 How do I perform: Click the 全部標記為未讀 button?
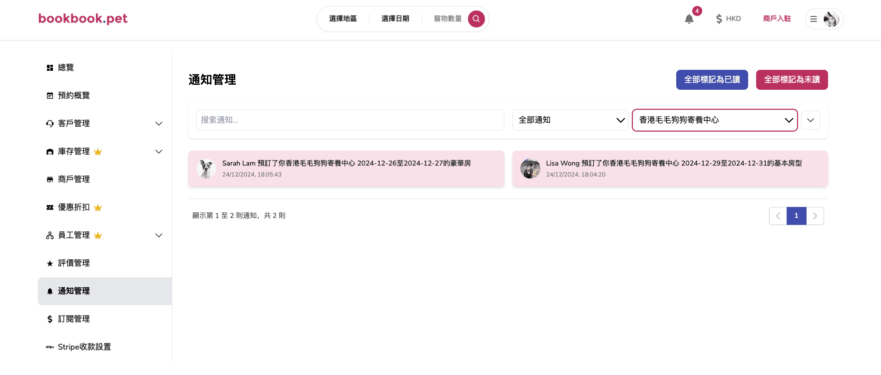coord(792,80)
